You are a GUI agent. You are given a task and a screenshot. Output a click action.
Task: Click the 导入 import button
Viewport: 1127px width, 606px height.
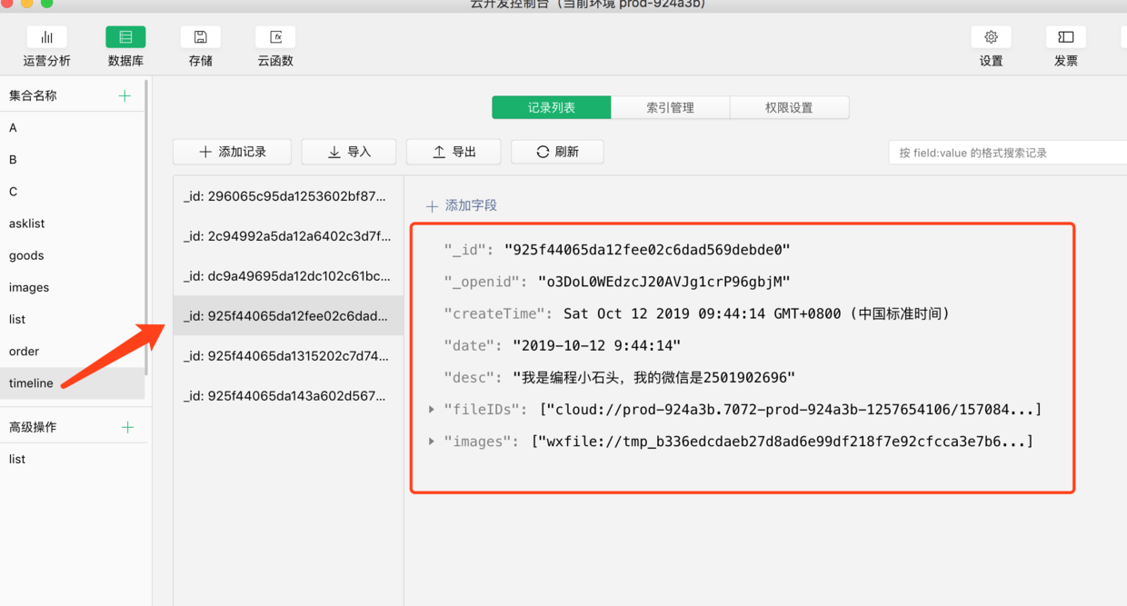tap(349, 152)
